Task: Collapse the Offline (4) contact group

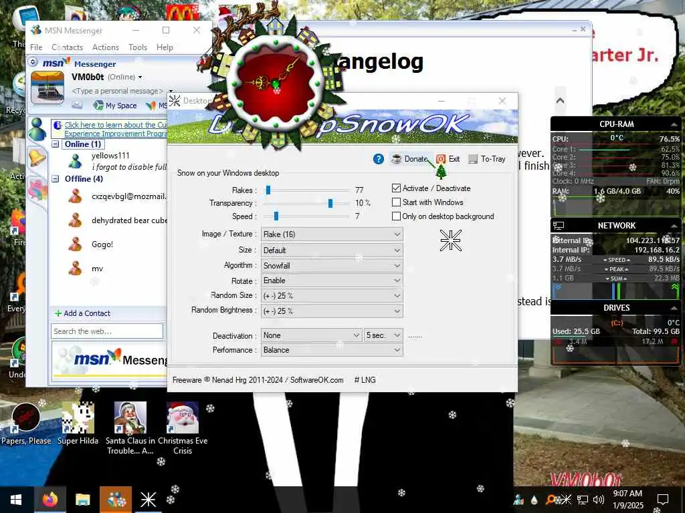Action: tap(56, 178)
